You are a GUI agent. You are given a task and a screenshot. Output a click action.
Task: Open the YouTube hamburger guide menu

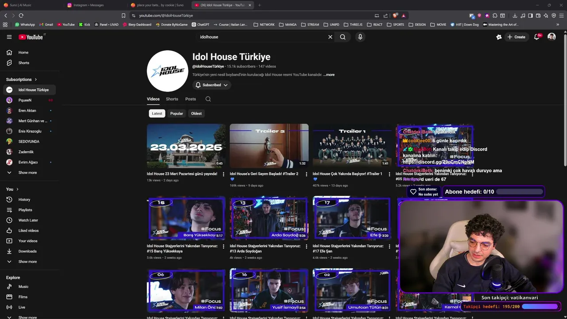[x=9, y=37]
